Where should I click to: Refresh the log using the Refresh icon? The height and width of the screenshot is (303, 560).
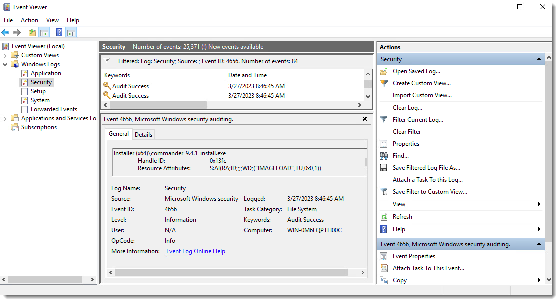click(x=383, y=217)
